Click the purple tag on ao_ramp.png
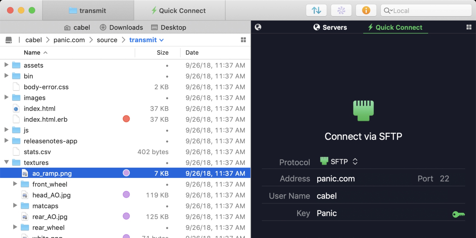Screen dimensions: 476x238 126,173
